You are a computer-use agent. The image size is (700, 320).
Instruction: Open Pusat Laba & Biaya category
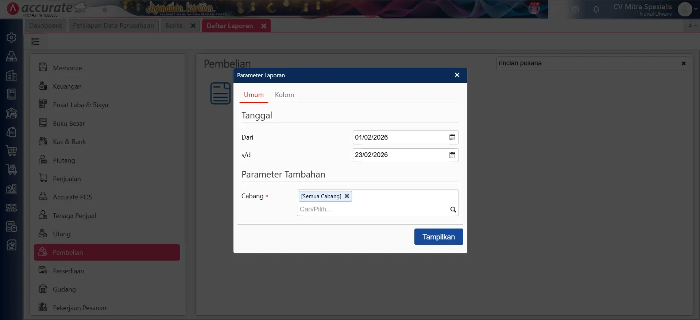point(107,105)
